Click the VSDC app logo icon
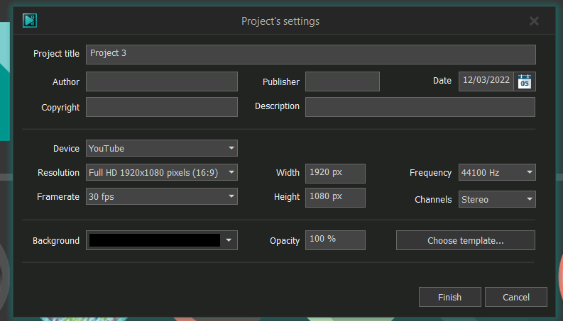563x321 pixels. tap(29, 21)
